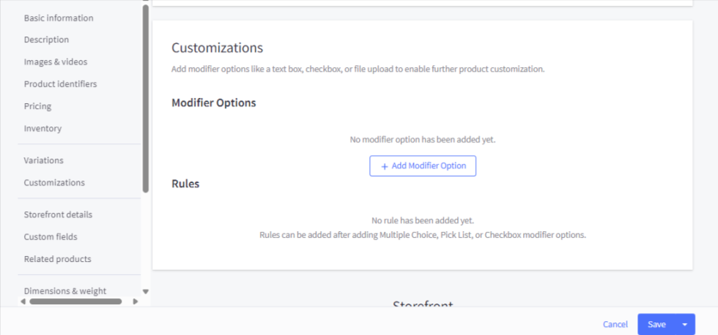Screen dimensions: 718x335
Task: Click sidebar scroll down arrow
Action: click(145, 291)
